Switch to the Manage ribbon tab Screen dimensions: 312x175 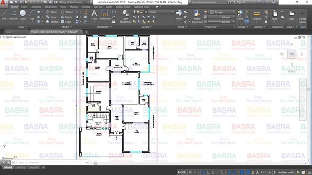pos(74,7)
